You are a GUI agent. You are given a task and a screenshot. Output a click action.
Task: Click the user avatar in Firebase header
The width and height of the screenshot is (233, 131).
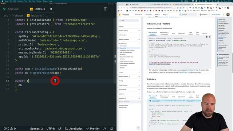point(228,15)
